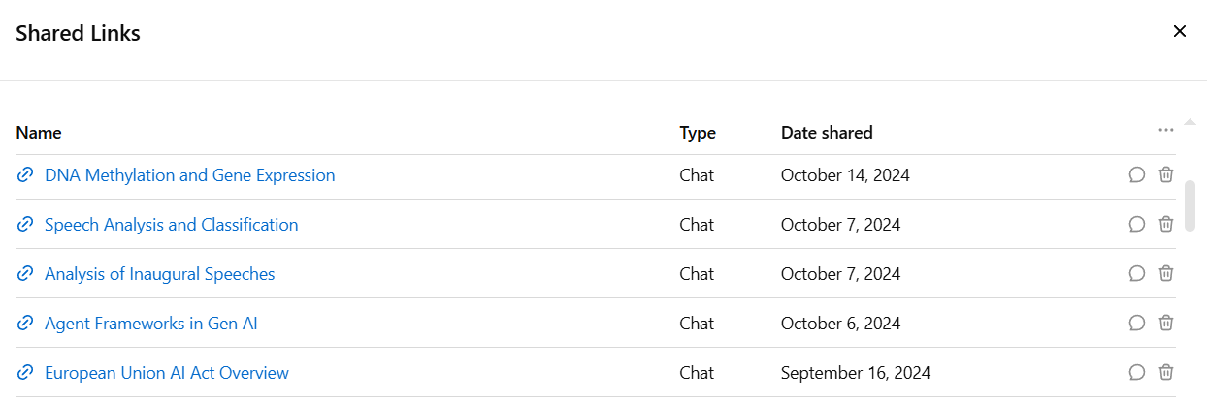Trash the Analysis of Inaugural Speeches link
Image resolution: width=1207 pixels, height=403 pixels.
[x=1166, y=274]
